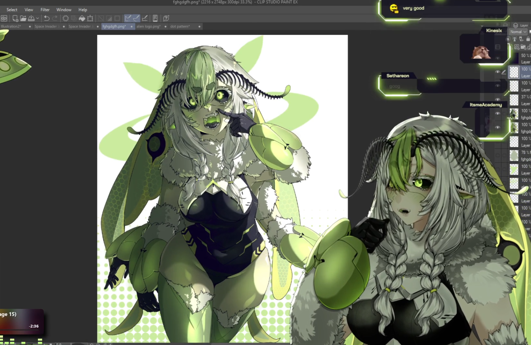Click the Deselect icon
531x345 pixels.
[101, 18]
